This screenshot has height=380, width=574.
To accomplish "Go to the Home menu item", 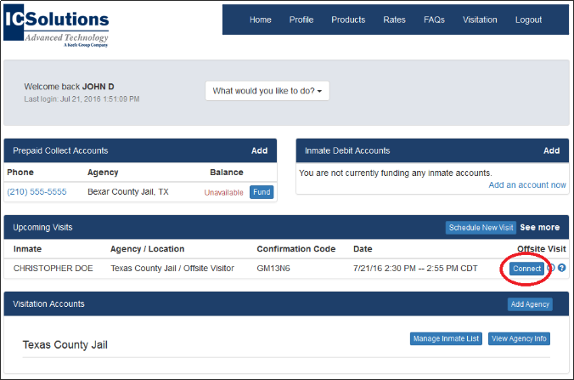I will (261, 20).
